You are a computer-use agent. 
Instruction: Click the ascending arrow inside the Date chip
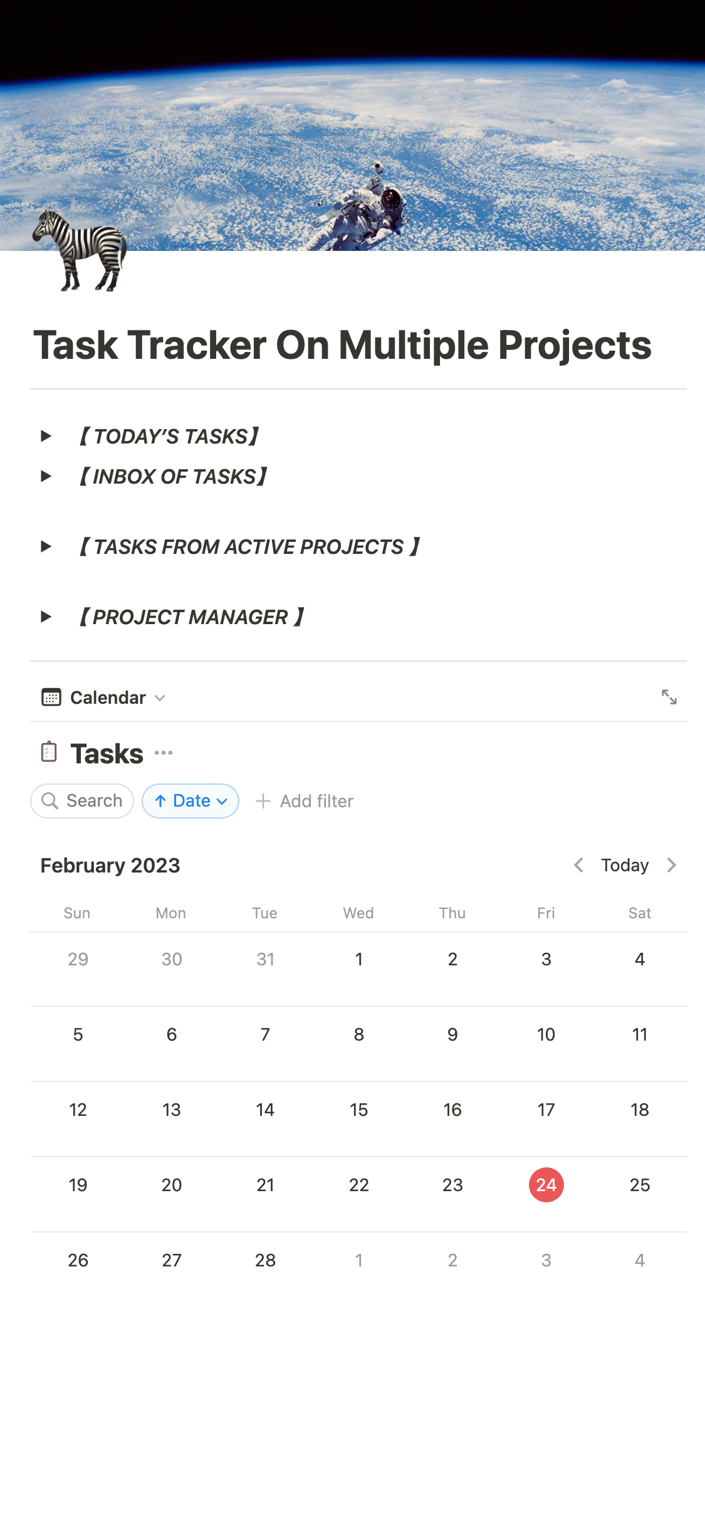[161, 801]
